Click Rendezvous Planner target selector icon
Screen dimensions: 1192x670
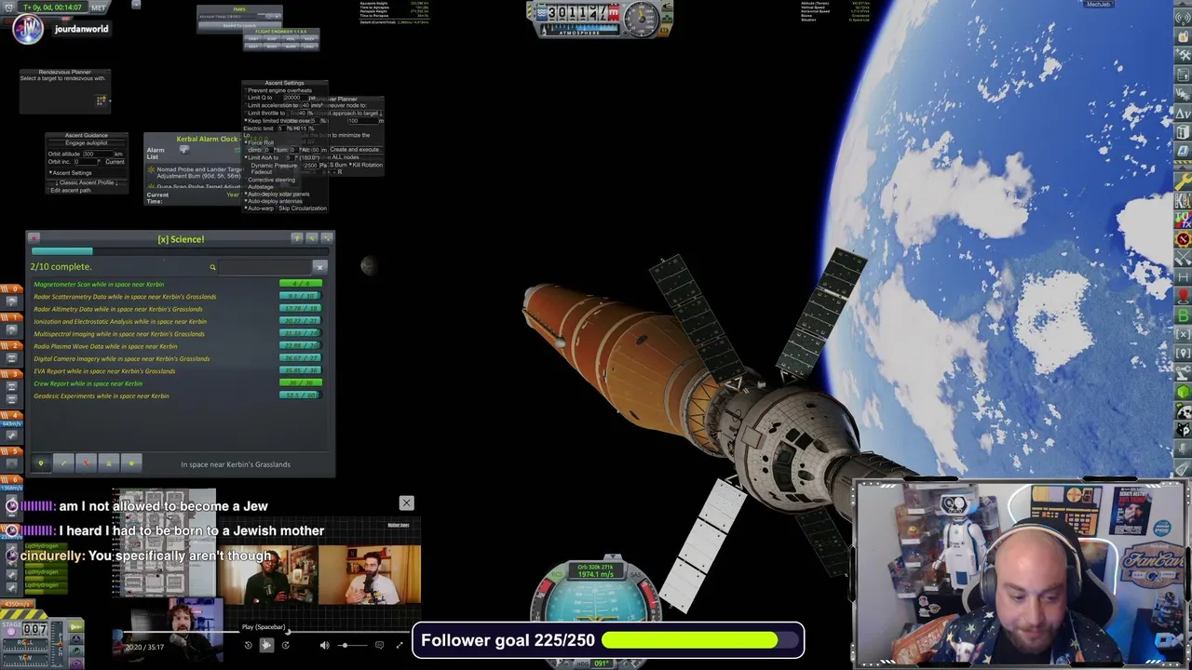pos(101,100)
